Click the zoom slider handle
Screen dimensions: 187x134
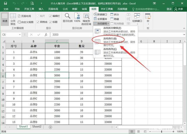click(162, 131)
